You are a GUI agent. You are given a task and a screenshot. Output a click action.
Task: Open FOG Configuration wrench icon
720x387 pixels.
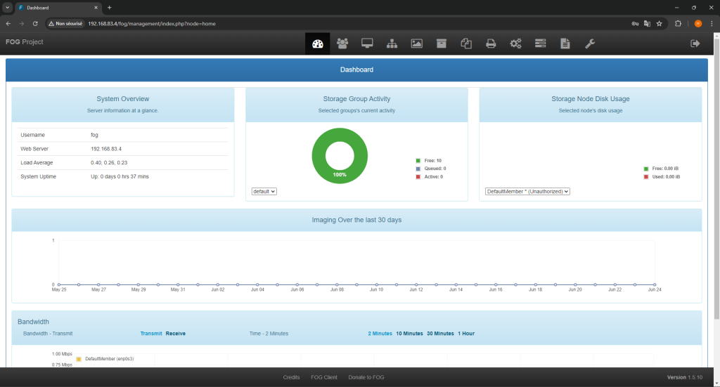point(589,44)
